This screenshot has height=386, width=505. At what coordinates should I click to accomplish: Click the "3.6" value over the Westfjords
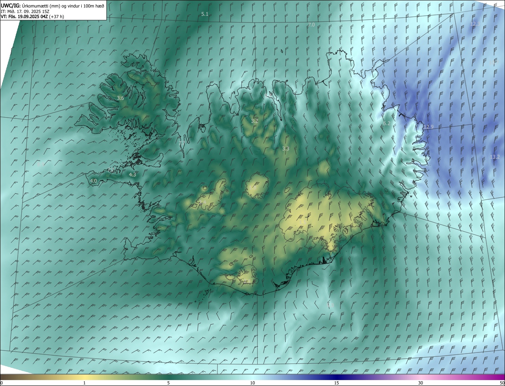point(121,98)
